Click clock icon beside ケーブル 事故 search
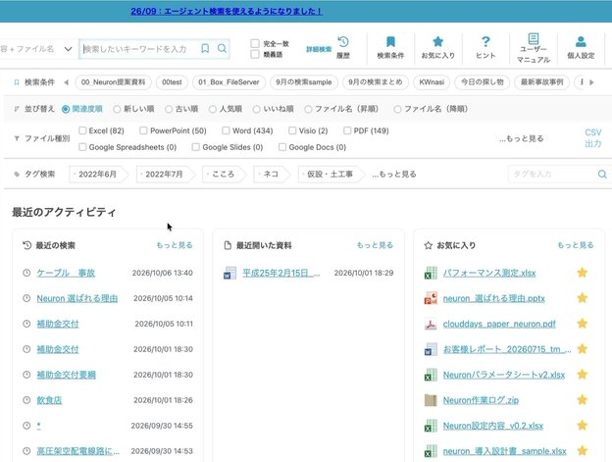The height and width of the screenshot is (462, 612). (x=26, y=273)
